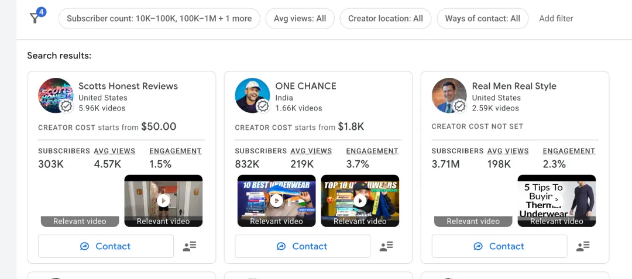Add Real Men Real Style to list
Image resolution: width=632 pixels, height=279 pixels.
(x=582, y=246)
